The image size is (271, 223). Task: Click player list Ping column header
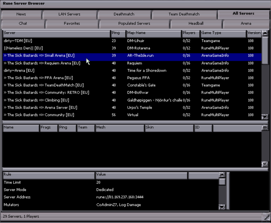pyautogui.click(x=67, y=128)
